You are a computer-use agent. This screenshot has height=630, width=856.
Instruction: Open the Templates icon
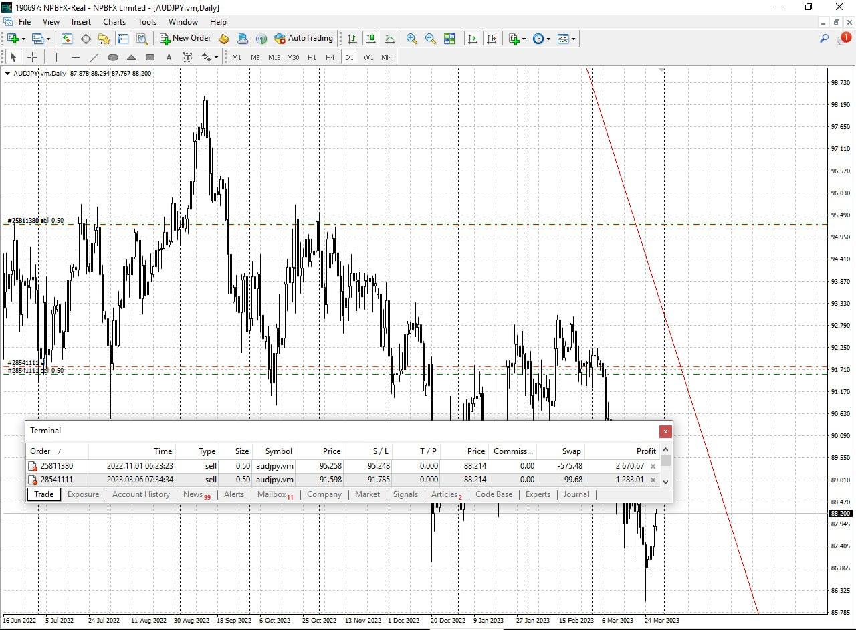click(563, 39)
